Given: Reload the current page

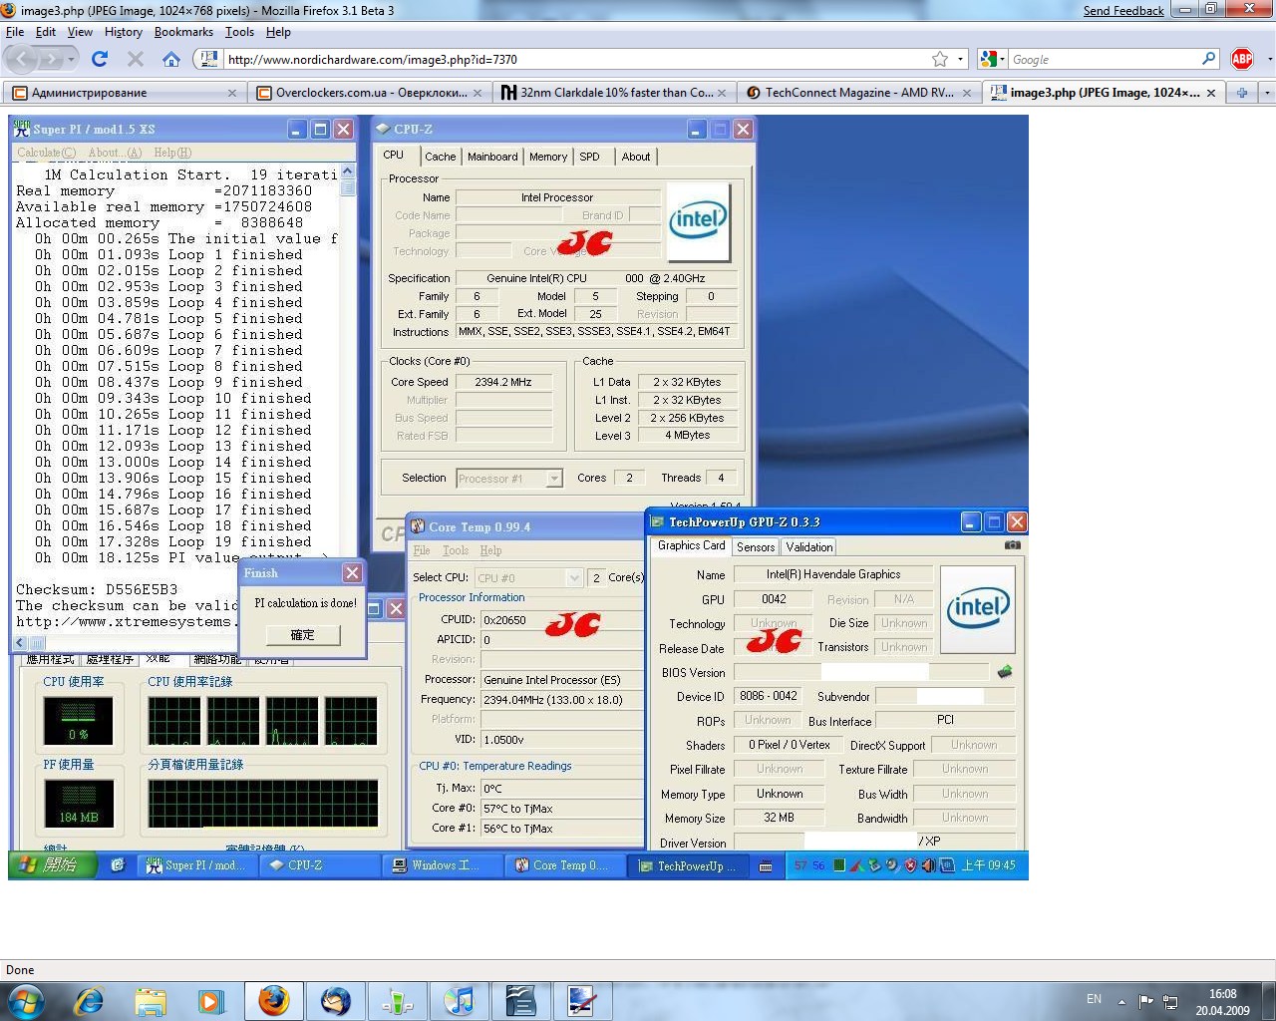Looking at the screenshot, I should tap(100, 59).
